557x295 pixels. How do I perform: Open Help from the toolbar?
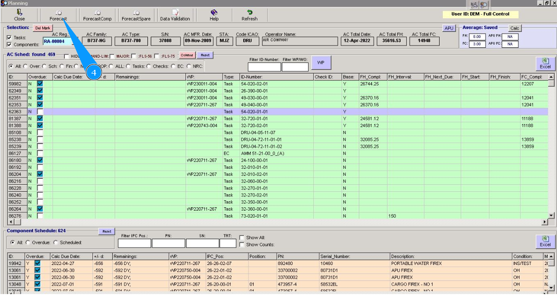click(x=214, y=15)
